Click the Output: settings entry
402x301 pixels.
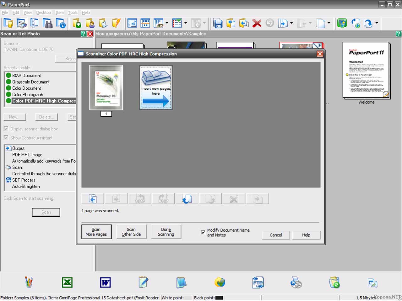click(x=19, y=148)
